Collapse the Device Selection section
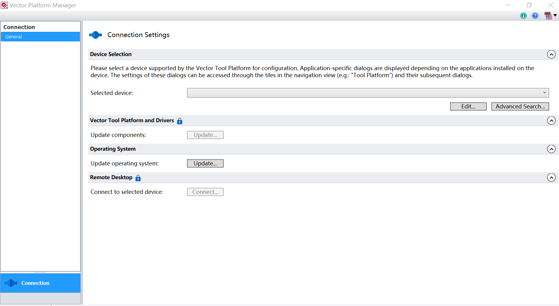The height and width of the screenshot is (306, 559). 551,55
